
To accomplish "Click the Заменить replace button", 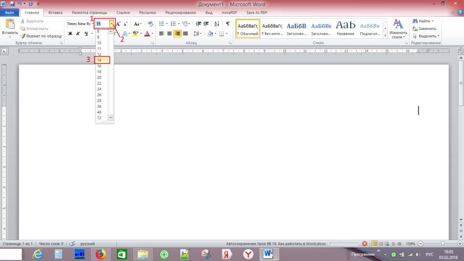I will (425, 29).
